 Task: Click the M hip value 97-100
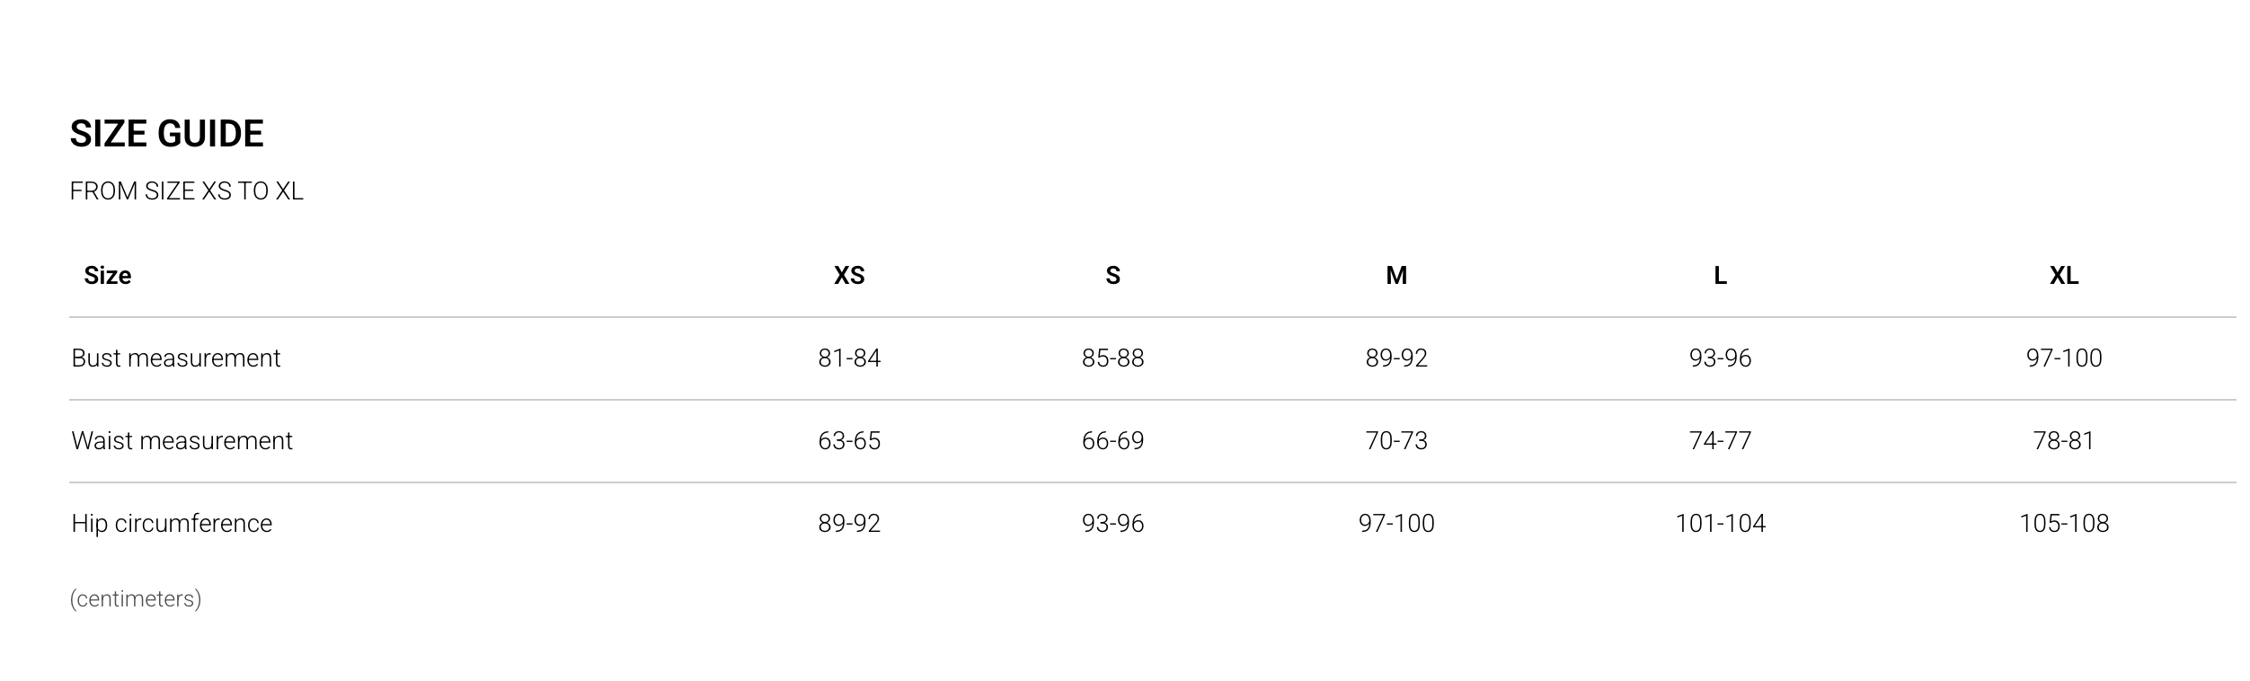click(1396, 523)
